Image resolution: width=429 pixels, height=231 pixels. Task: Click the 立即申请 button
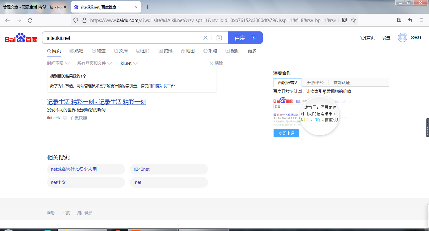click(286, 133)
